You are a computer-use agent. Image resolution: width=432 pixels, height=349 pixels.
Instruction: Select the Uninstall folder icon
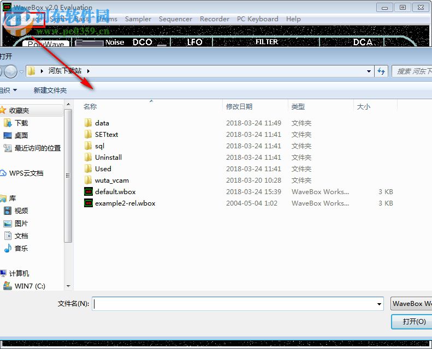(88, 157)
